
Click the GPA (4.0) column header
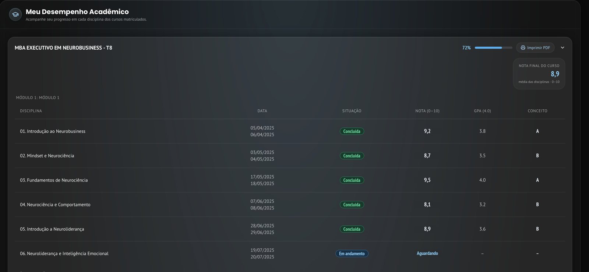pos(483,111)
